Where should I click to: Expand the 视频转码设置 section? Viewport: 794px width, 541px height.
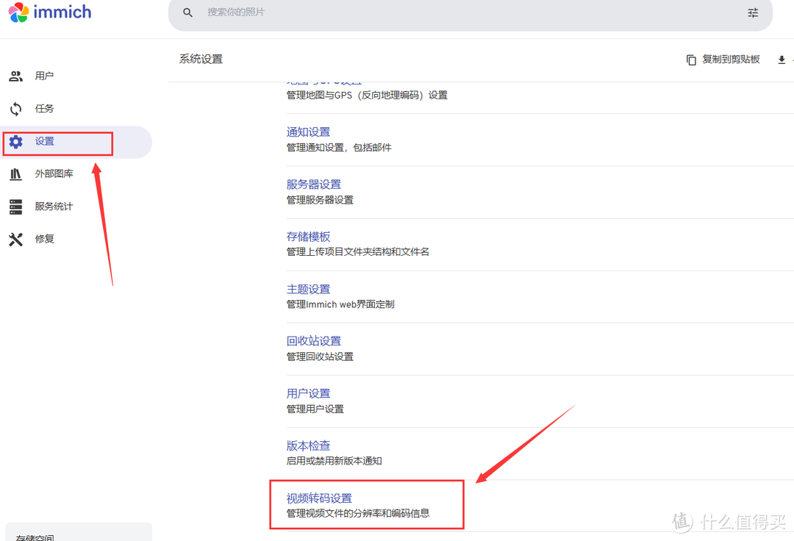click(319, 498)
